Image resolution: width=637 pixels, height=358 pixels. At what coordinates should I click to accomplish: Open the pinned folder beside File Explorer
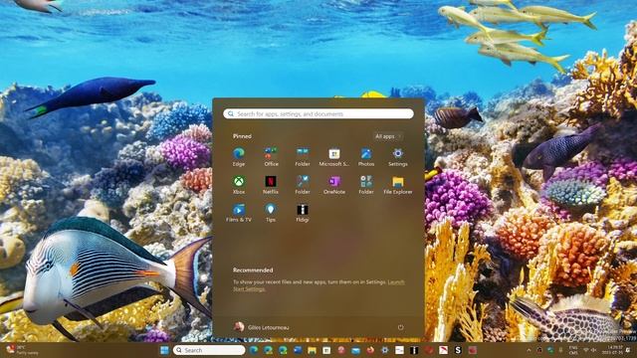pyautogui.click(x=366, y=185)
